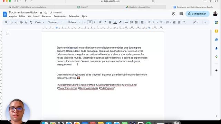Viewport: 221px width, 124px height.
Task: Insert image using picture icon
Action: pyautogui.click(x=136, y=22)
